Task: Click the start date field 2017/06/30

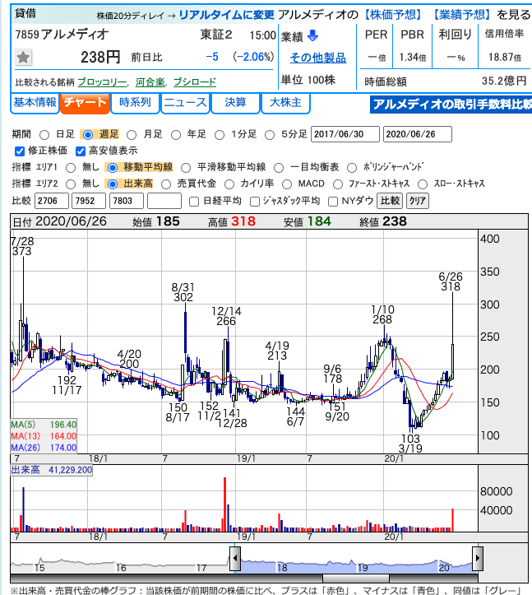Action: (x=345, y=134)
